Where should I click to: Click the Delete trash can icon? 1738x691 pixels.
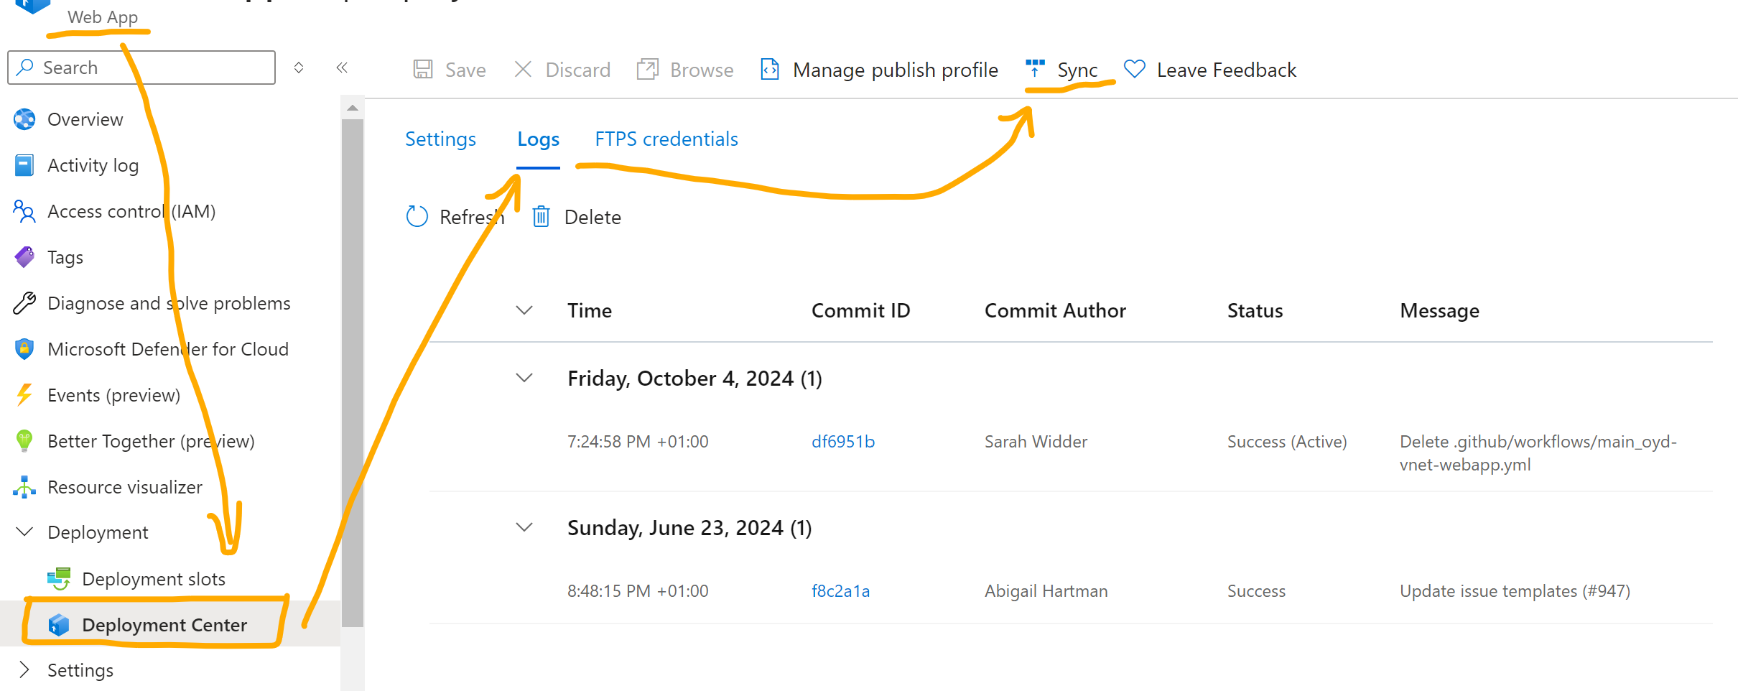[x=542, y=217]
